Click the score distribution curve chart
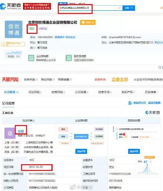This screenshot has width=163, height=191. click(148, 169)
